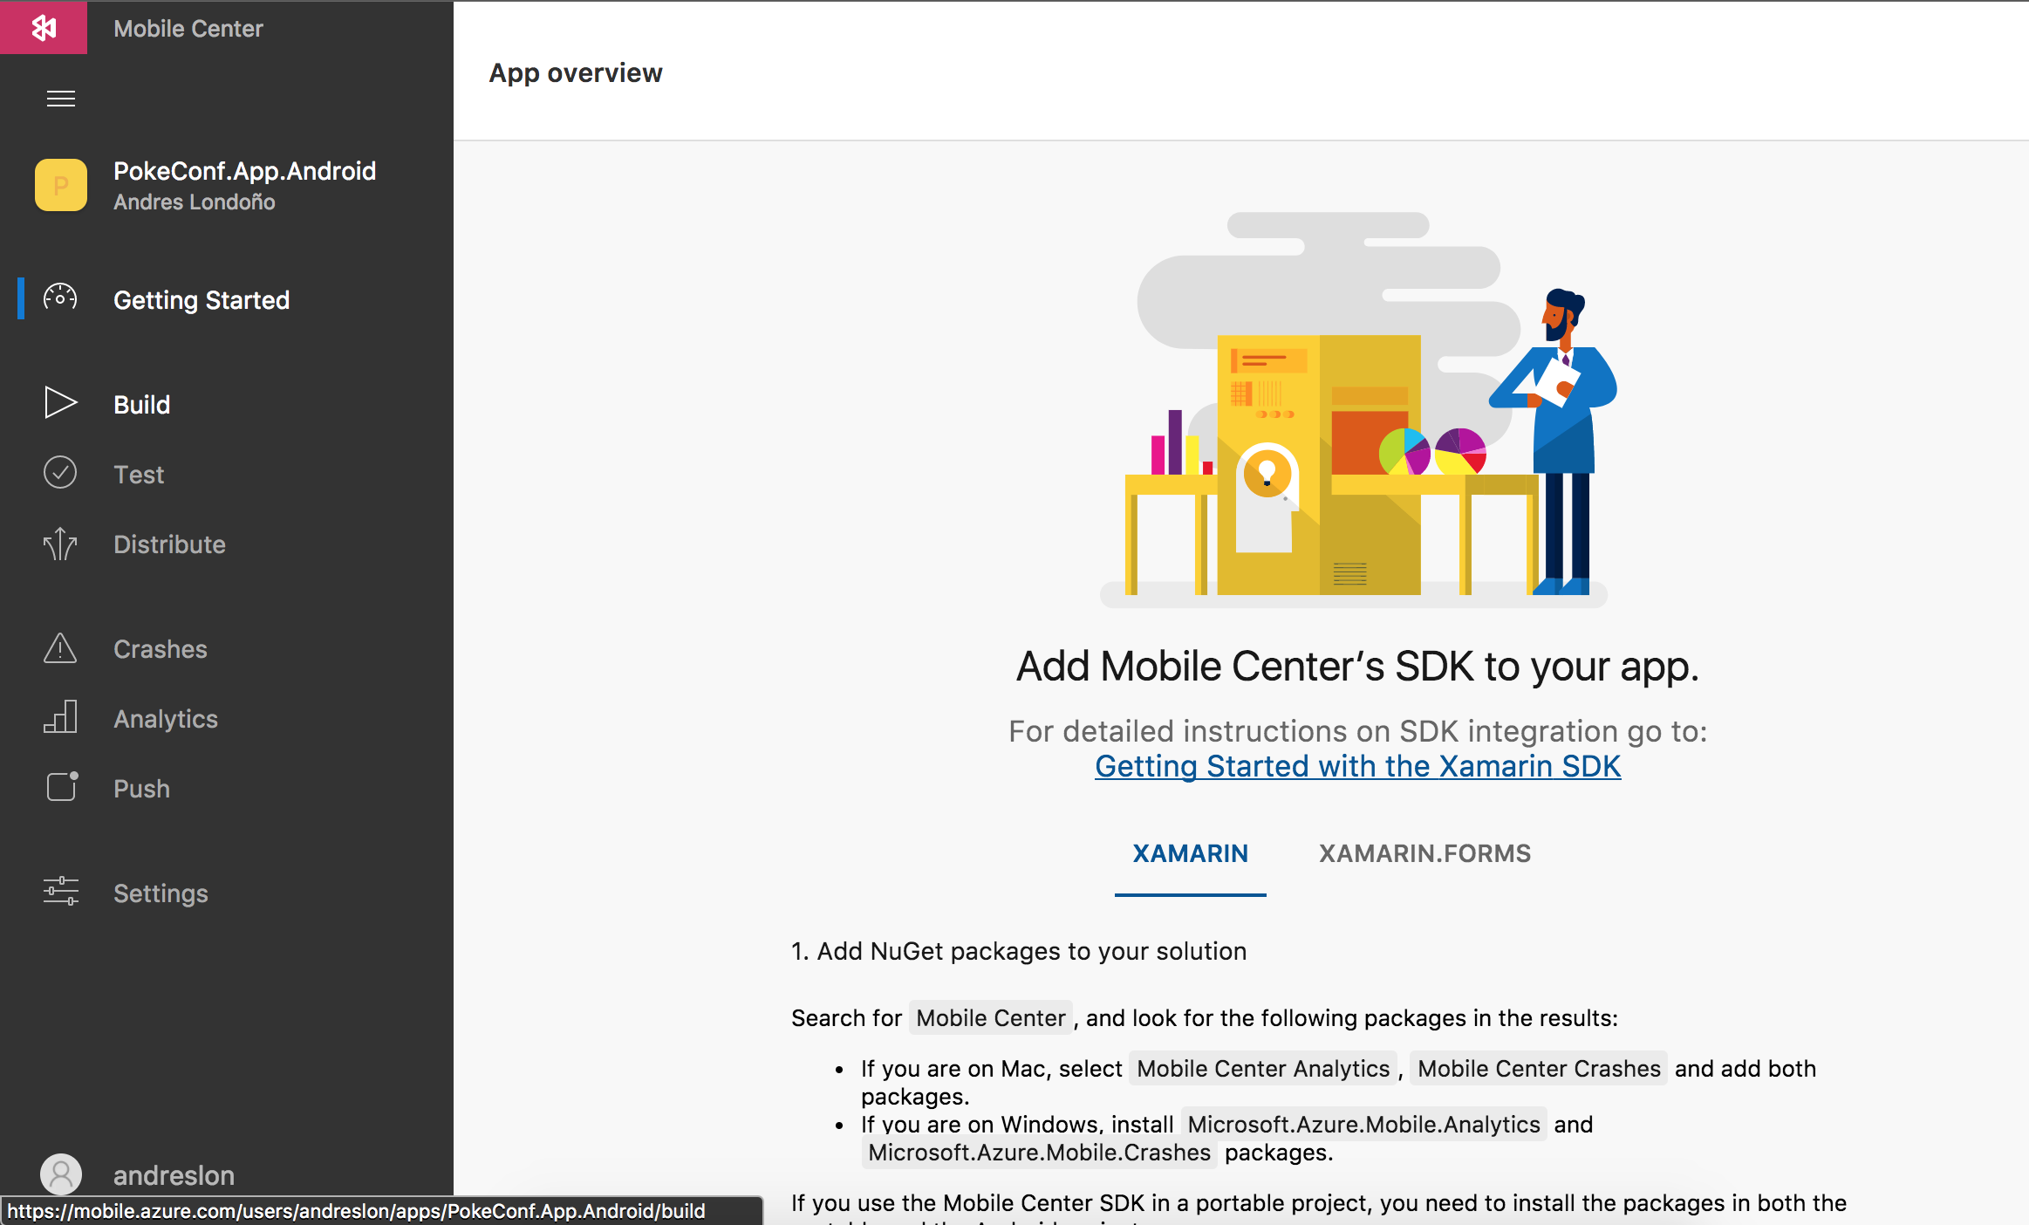Switch to the XAMARIN.FORMS tab
The height and width of the screenshot is (1225, 2029).
pyautogui.click(x=1424, y=853)
